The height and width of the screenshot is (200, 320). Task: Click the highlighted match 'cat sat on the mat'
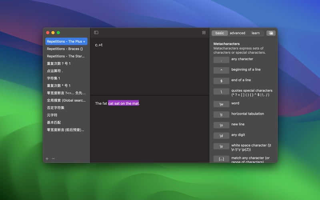pyautogui.click(x=123, y=103)
